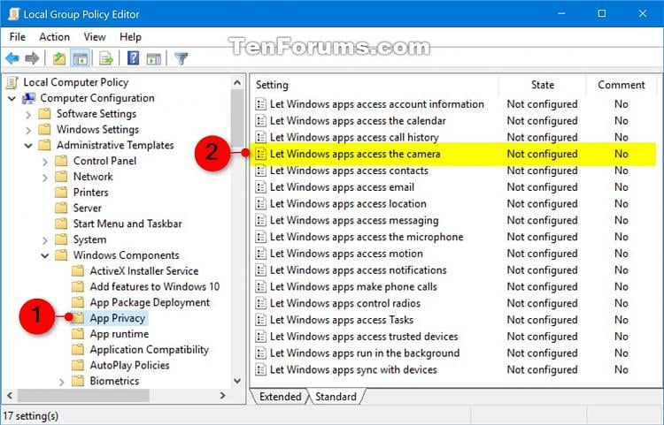Viewport: 664px width, 425px height.
Task: Click the Forward arrow toolbar icon
Action: [x=32, y=58]
